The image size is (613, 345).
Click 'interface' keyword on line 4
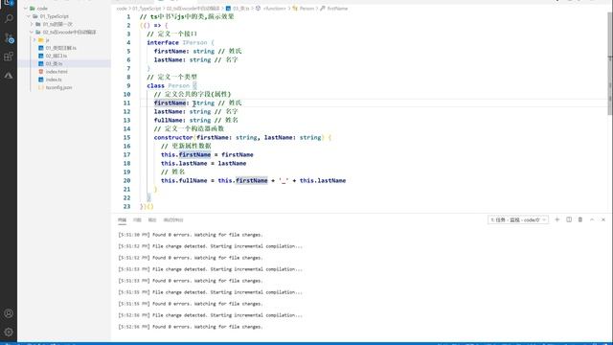[163, 42]
